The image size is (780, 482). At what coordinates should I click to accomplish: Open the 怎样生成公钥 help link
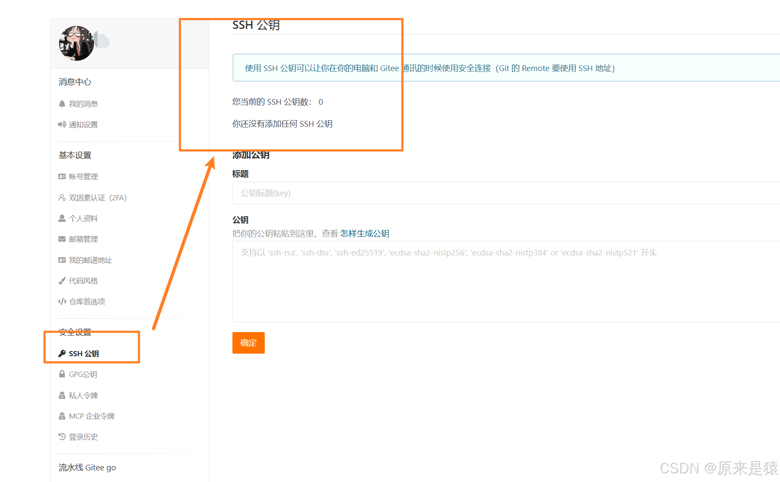click(365, 233)
